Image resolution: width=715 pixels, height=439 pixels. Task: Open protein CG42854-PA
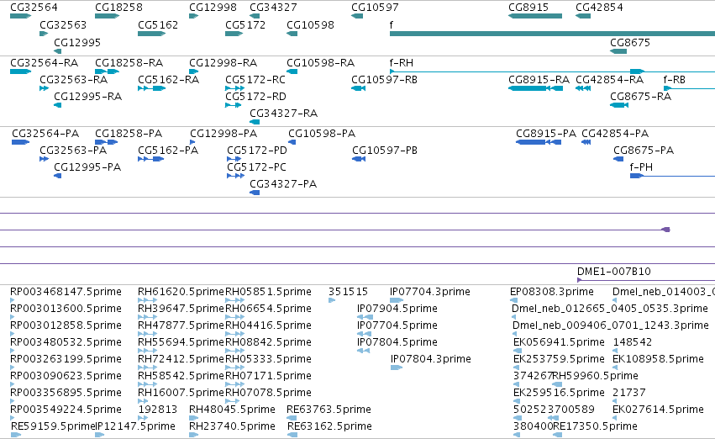[x=615, y=133]
